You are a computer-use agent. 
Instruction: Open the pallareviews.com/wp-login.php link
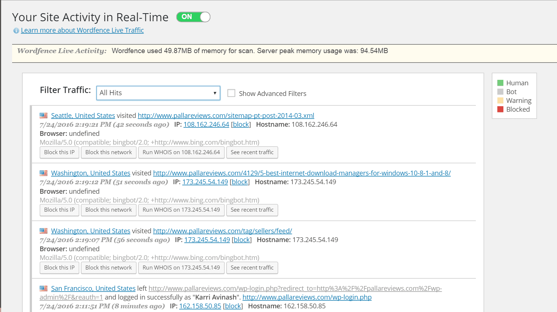coord(307,297)
